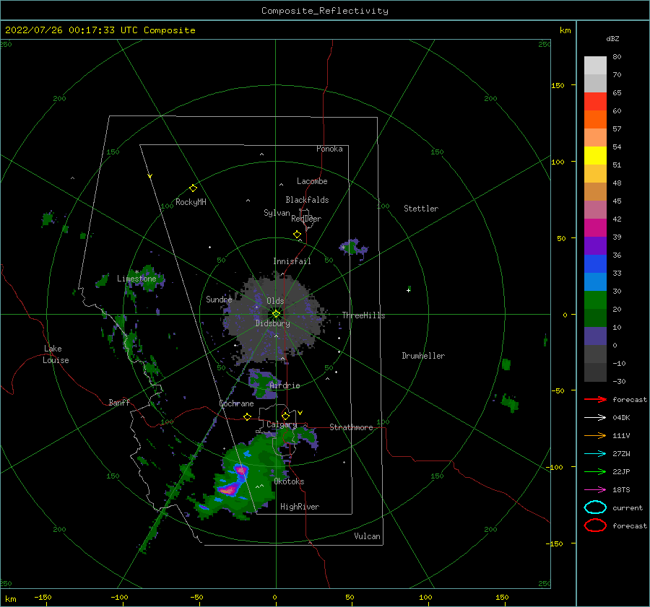Image resolution: width=650 pixels, height=607 pixels.
Task: Click the green echo cell southwest of Stettler
Action: pos(352,248)
